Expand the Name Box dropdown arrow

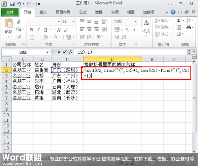(48, 52)
